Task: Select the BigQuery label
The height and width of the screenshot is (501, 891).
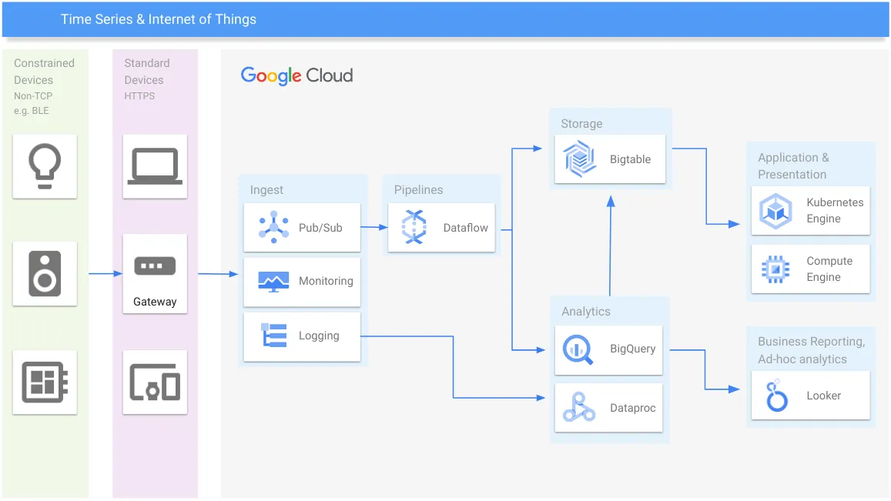Action: (x=632, y=349)
